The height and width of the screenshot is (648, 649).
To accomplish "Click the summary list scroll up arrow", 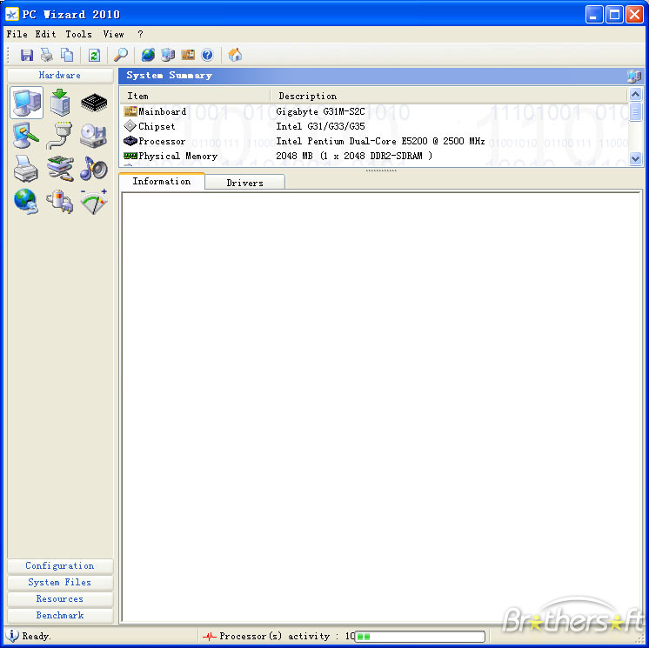I will (635, 95).
